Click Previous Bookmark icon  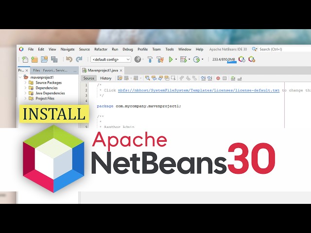pos(182,78)
